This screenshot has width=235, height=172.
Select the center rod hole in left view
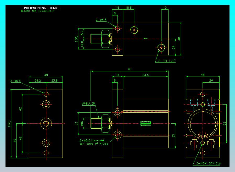coord(46,123)
